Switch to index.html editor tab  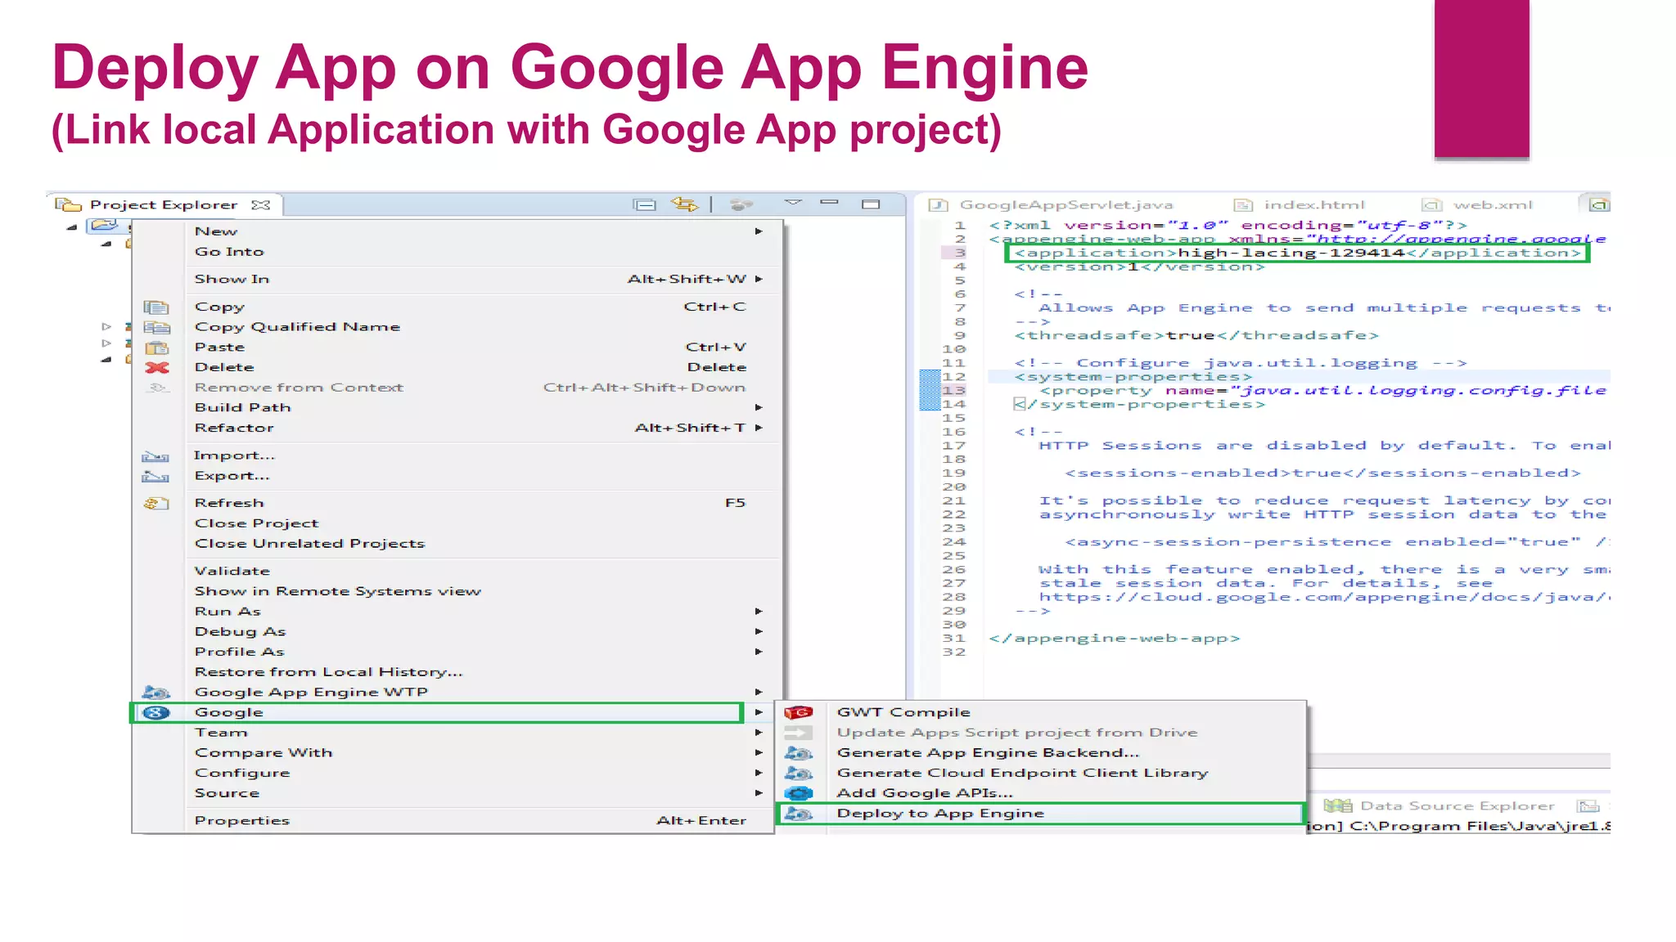pos(1314,204)
